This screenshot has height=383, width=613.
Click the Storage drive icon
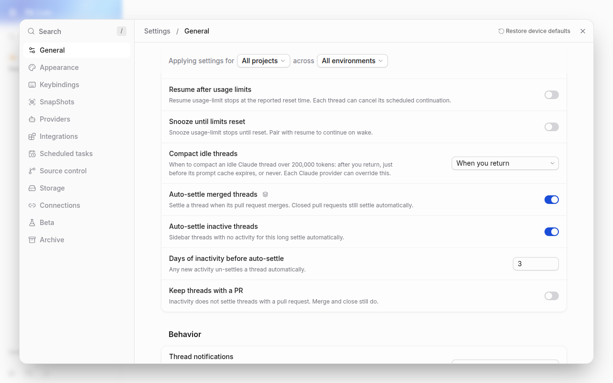coord(32,188)
